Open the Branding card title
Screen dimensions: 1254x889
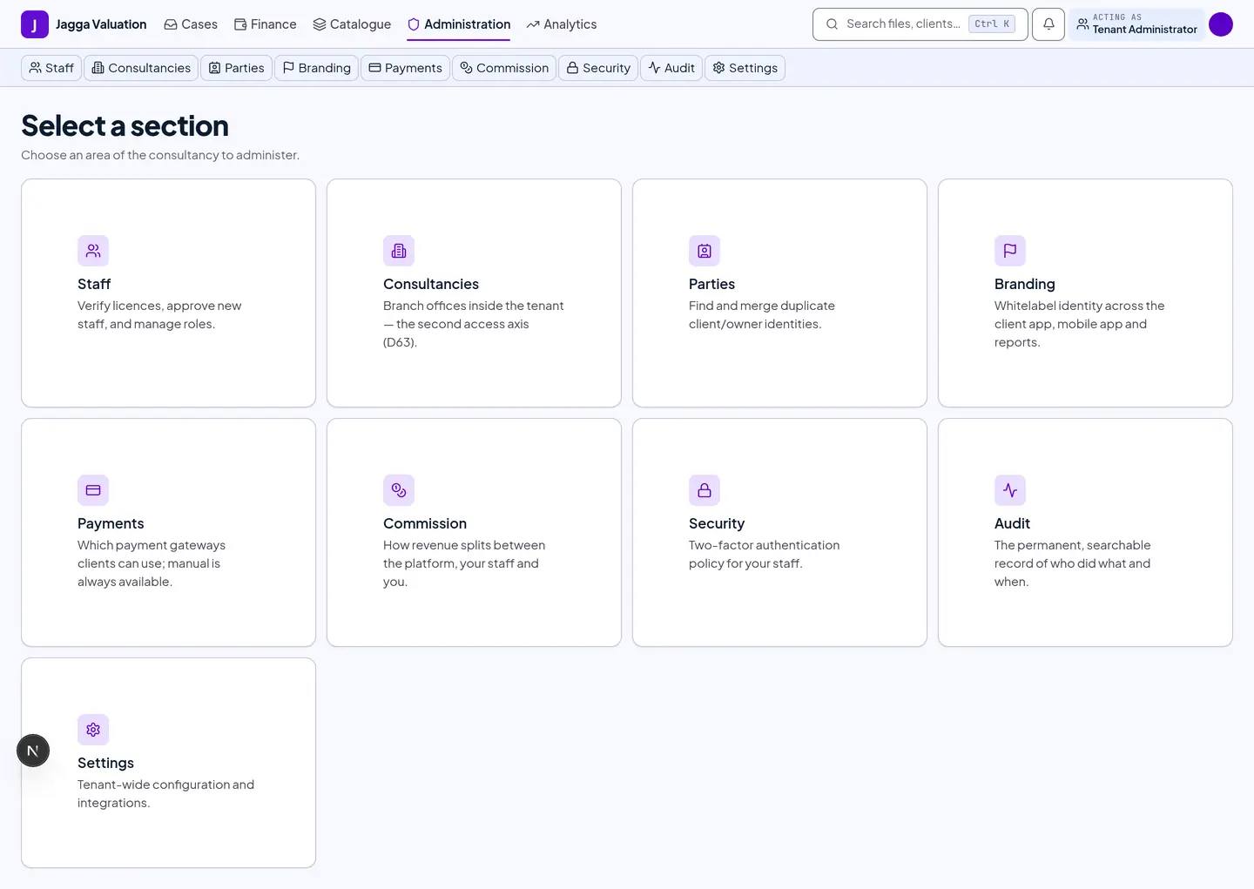pos(1024,284)
